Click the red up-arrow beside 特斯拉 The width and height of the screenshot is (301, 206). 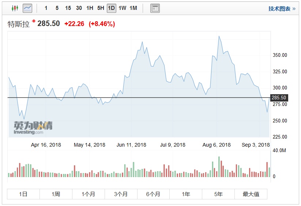point(34,21)
